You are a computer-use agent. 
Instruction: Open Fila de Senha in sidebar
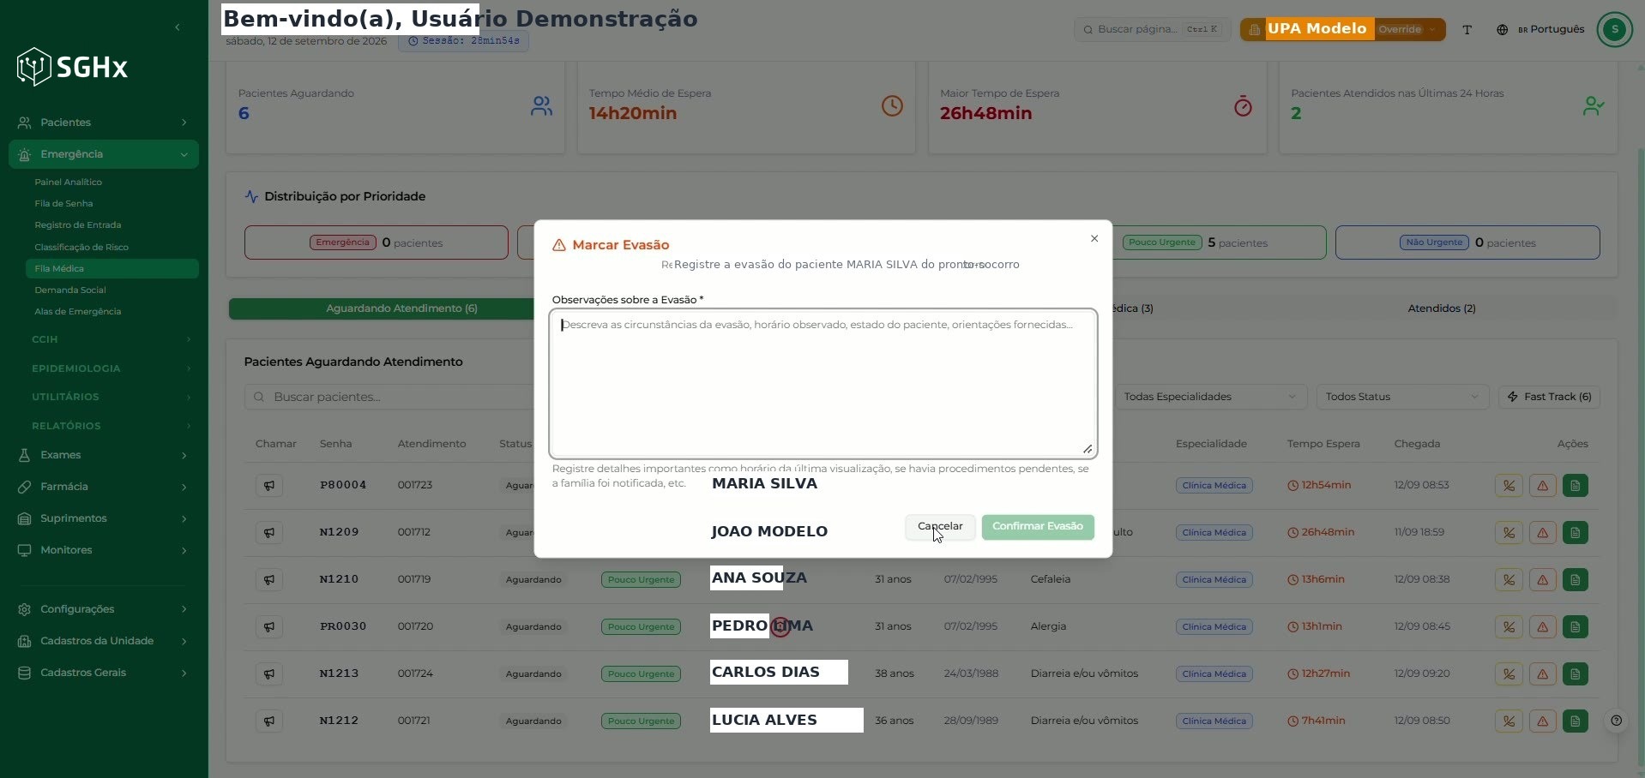[63, 203]
